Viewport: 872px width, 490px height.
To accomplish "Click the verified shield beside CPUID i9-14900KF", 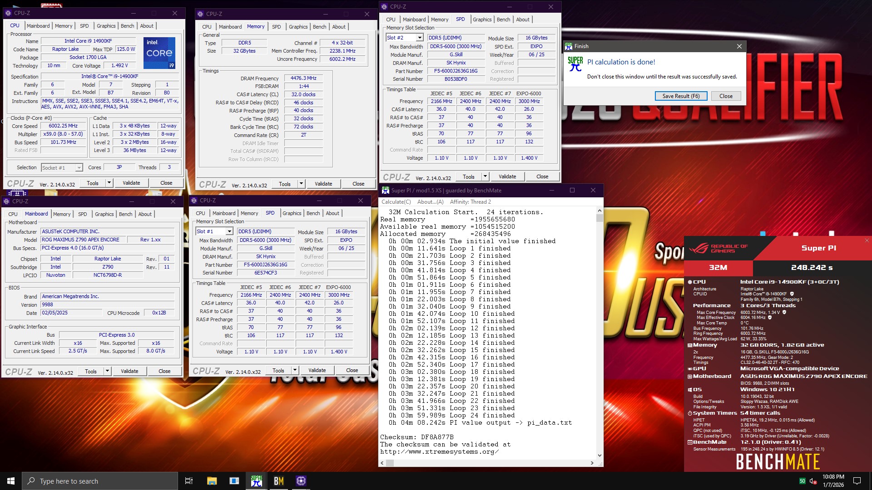I will 792,294.
